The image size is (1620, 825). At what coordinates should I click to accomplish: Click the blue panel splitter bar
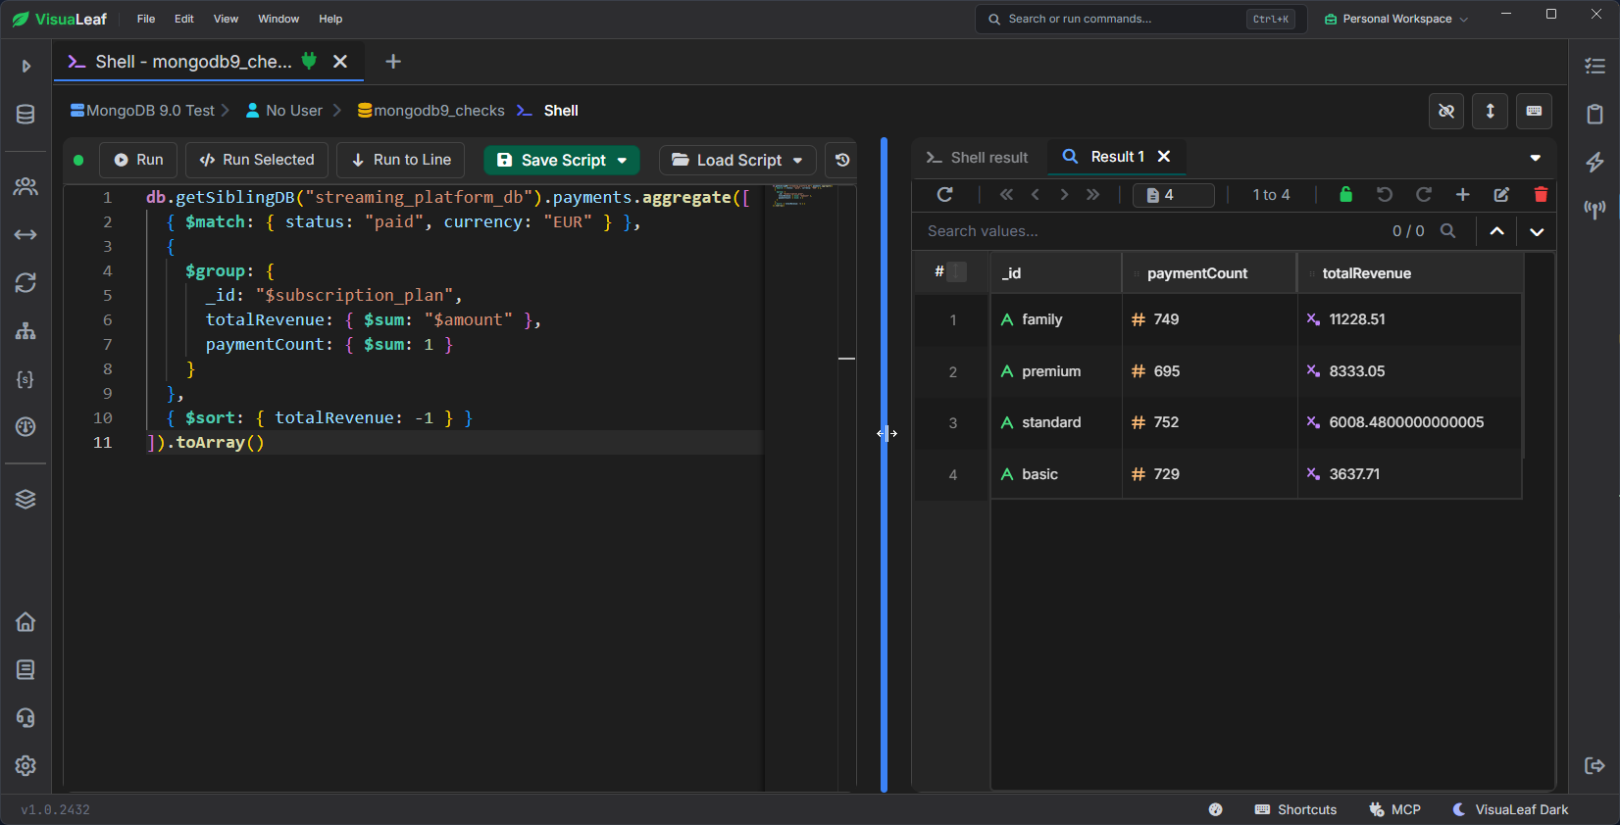point(885,464)
